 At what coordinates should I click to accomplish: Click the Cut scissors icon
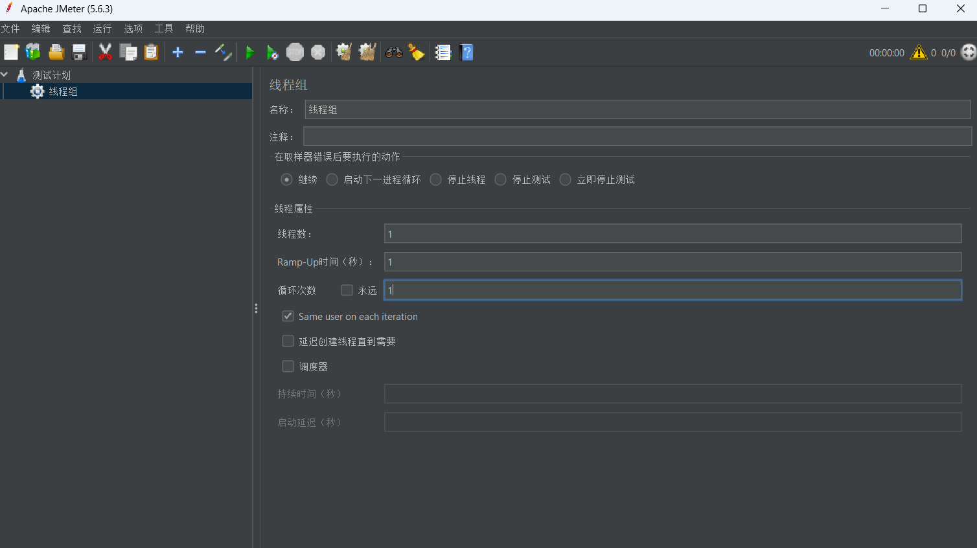pos(105,52)
